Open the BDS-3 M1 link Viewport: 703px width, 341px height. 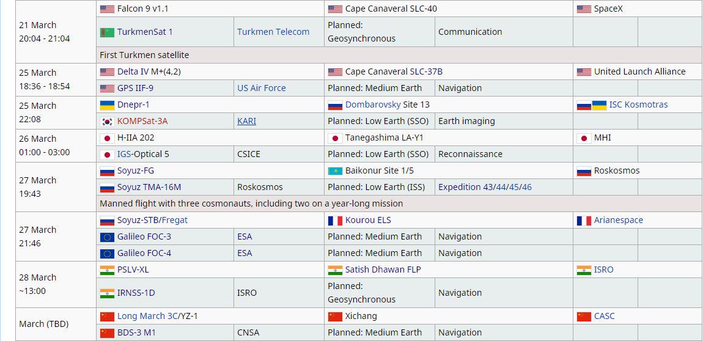136,333
